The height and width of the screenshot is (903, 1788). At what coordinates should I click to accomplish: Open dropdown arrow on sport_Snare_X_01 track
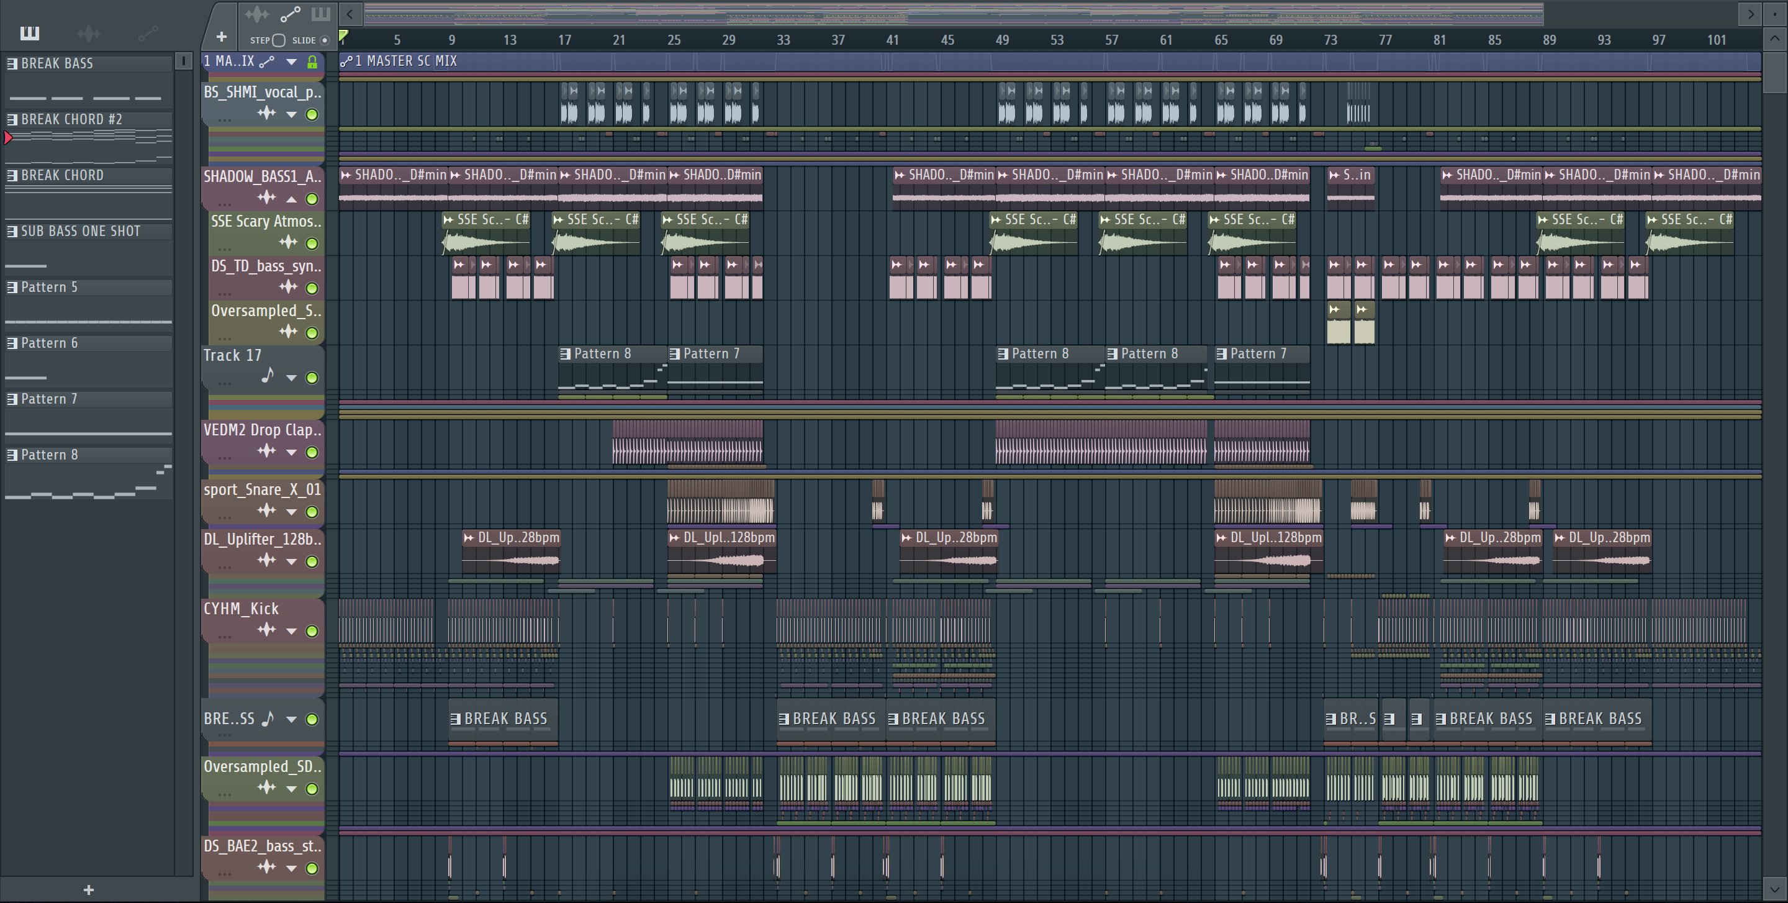coord(292,512)
